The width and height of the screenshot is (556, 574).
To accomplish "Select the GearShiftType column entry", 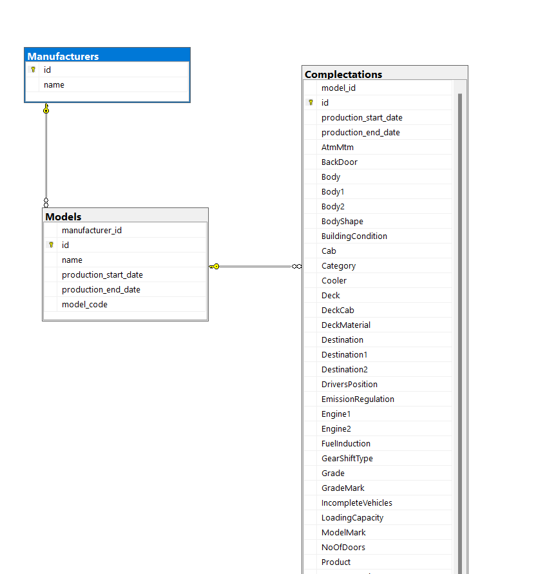I will pos(346,458).
